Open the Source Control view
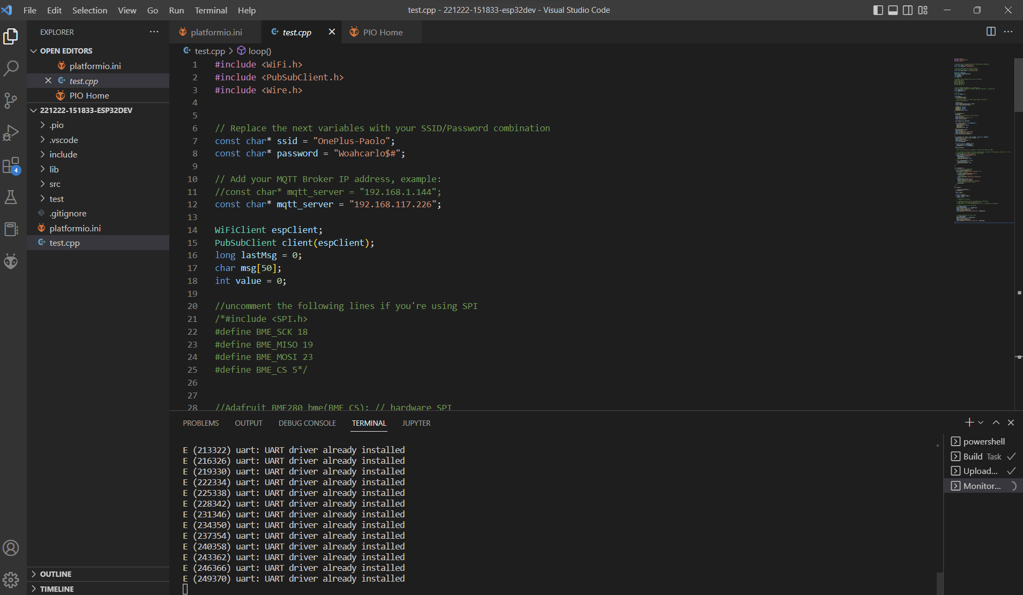The width and height of the screenshot is (1023, 595). tap(11, 100)
